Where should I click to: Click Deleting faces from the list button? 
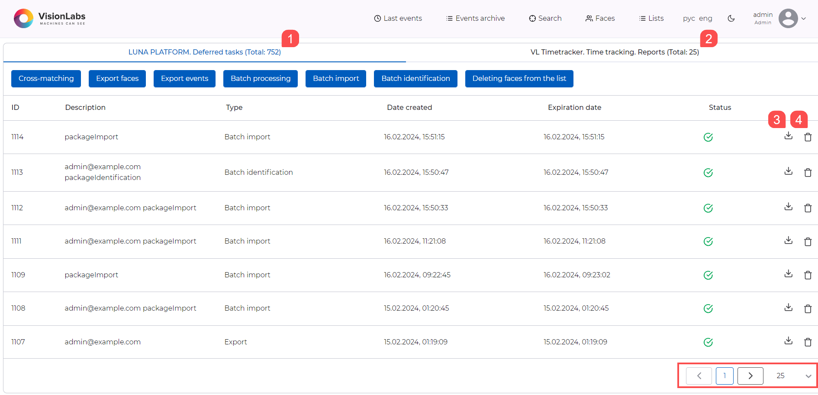[519, 79]
